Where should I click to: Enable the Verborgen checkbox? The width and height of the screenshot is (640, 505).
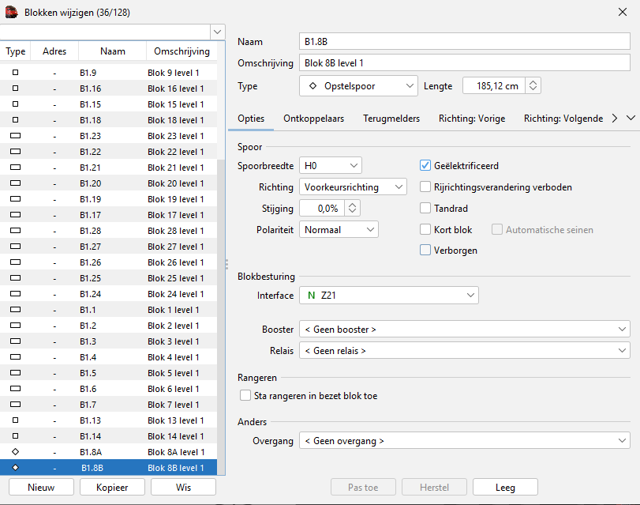point(425,251)
